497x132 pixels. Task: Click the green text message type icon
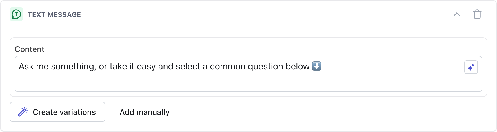coord(16,14)
